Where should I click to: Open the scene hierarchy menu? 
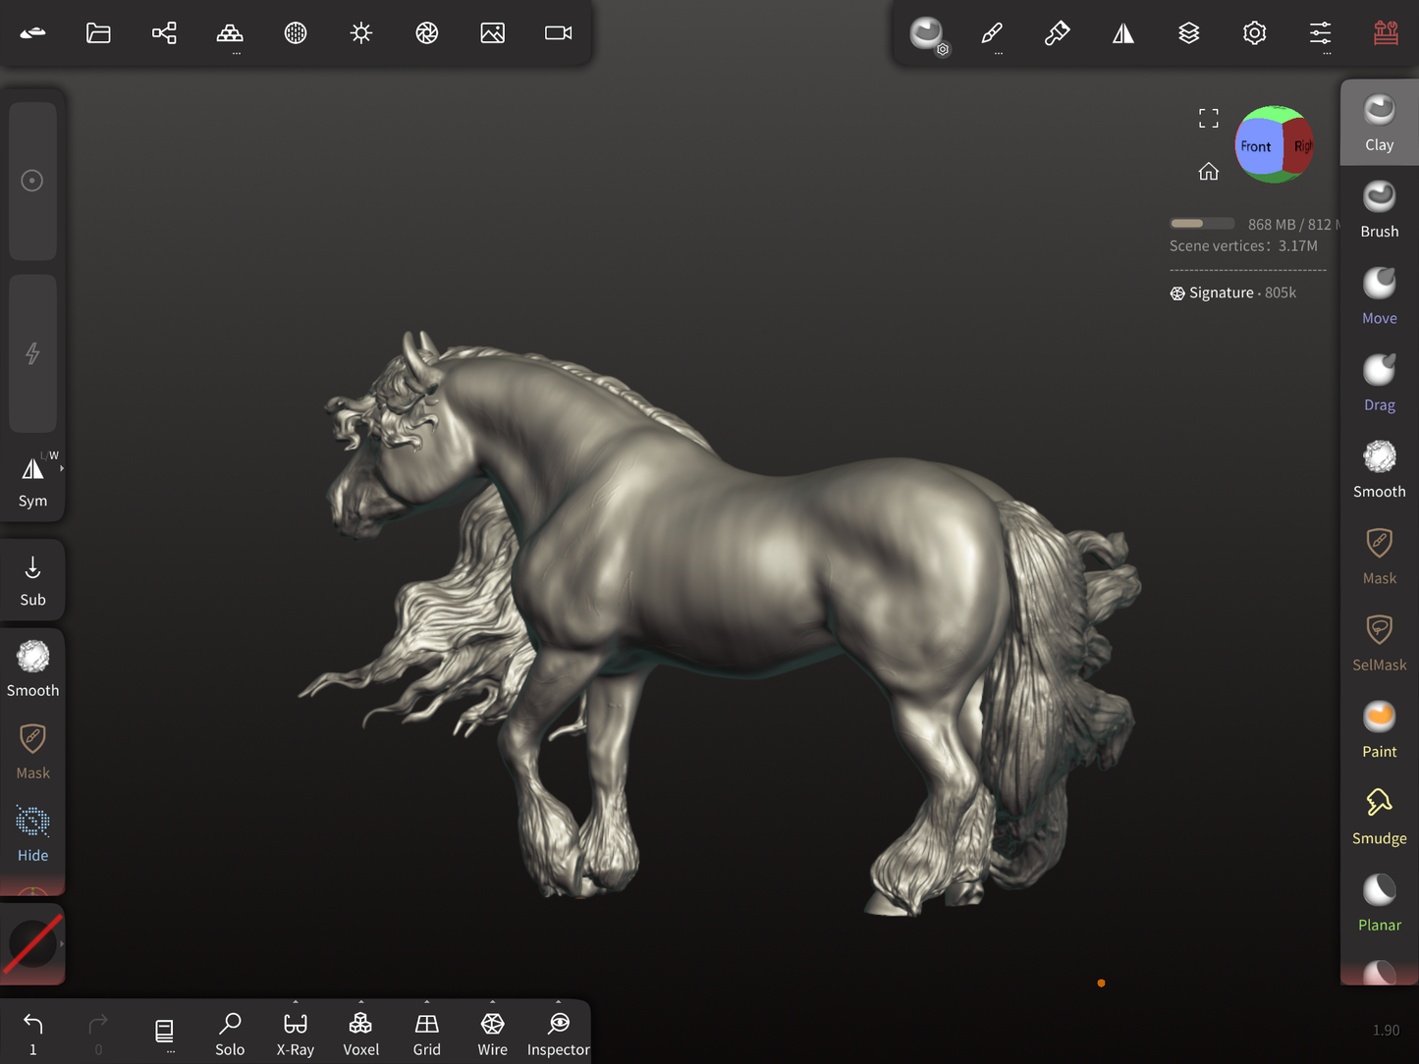(x=164, y=33)
